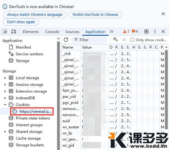Click the D (Domain) column header
Screen dimensions: 169x150
point(111,47)
